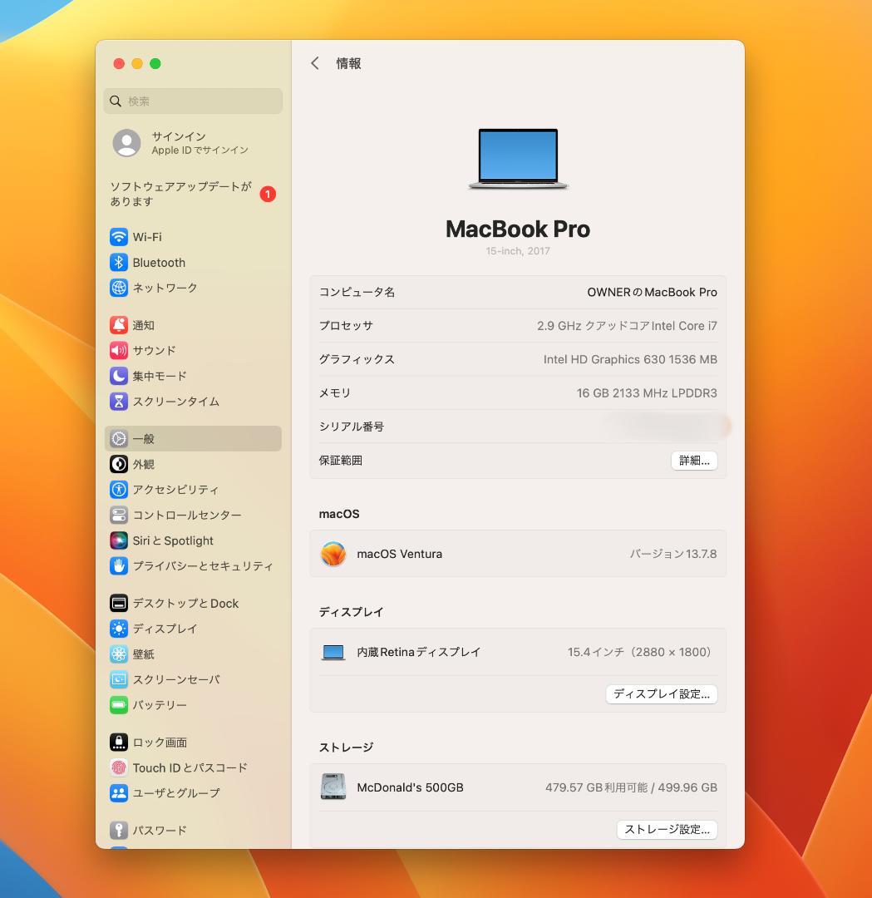Viewport: 872px width, 898px height.
Task: Select アクセシビリティ icon
Action: (119, 490)
